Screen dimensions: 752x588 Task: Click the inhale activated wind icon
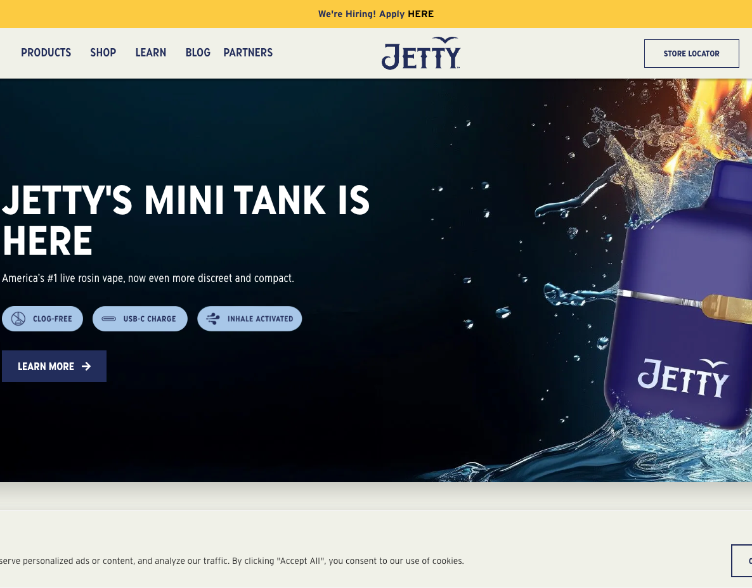tap(213, 319)
